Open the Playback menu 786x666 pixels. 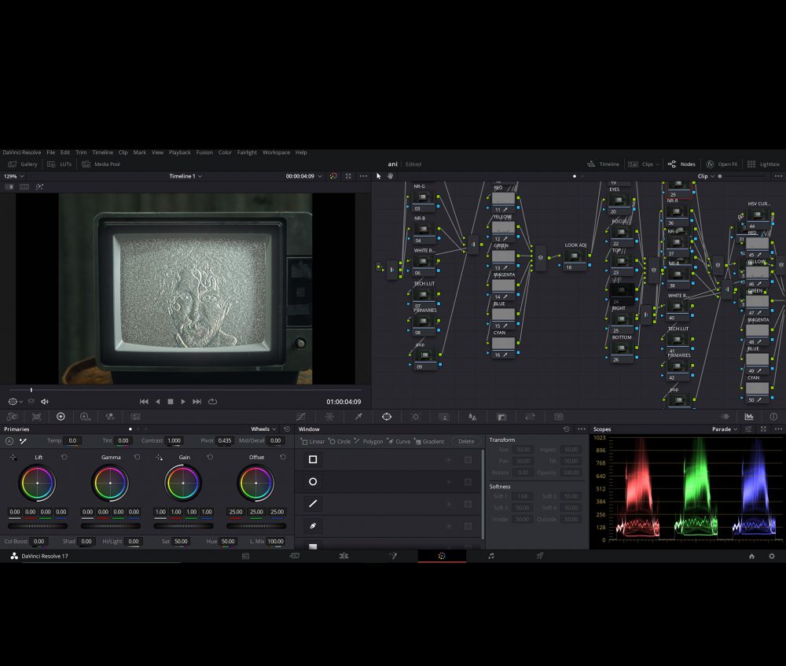point(179,153)
